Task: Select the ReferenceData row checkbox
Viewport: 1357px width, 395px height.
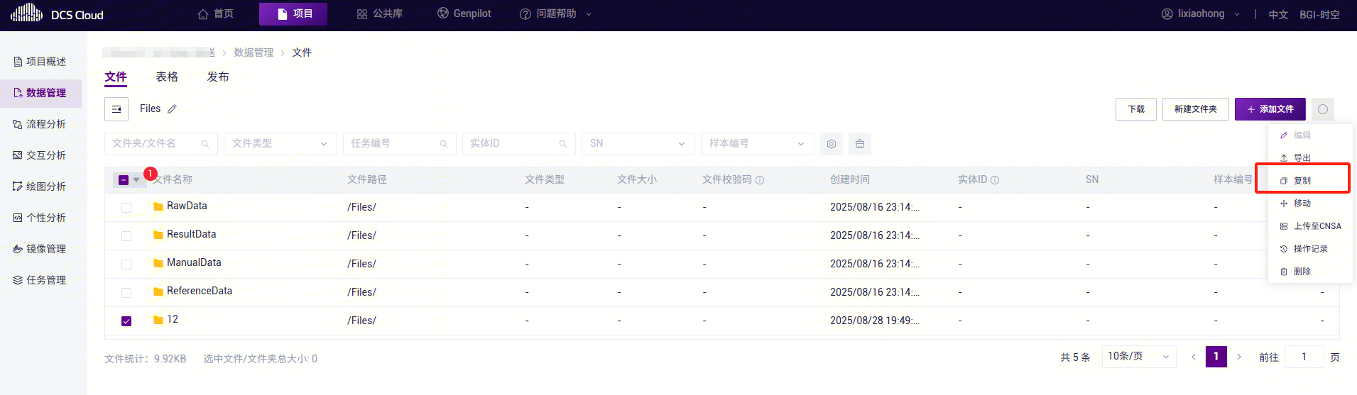Action: [x=126, y=292]
